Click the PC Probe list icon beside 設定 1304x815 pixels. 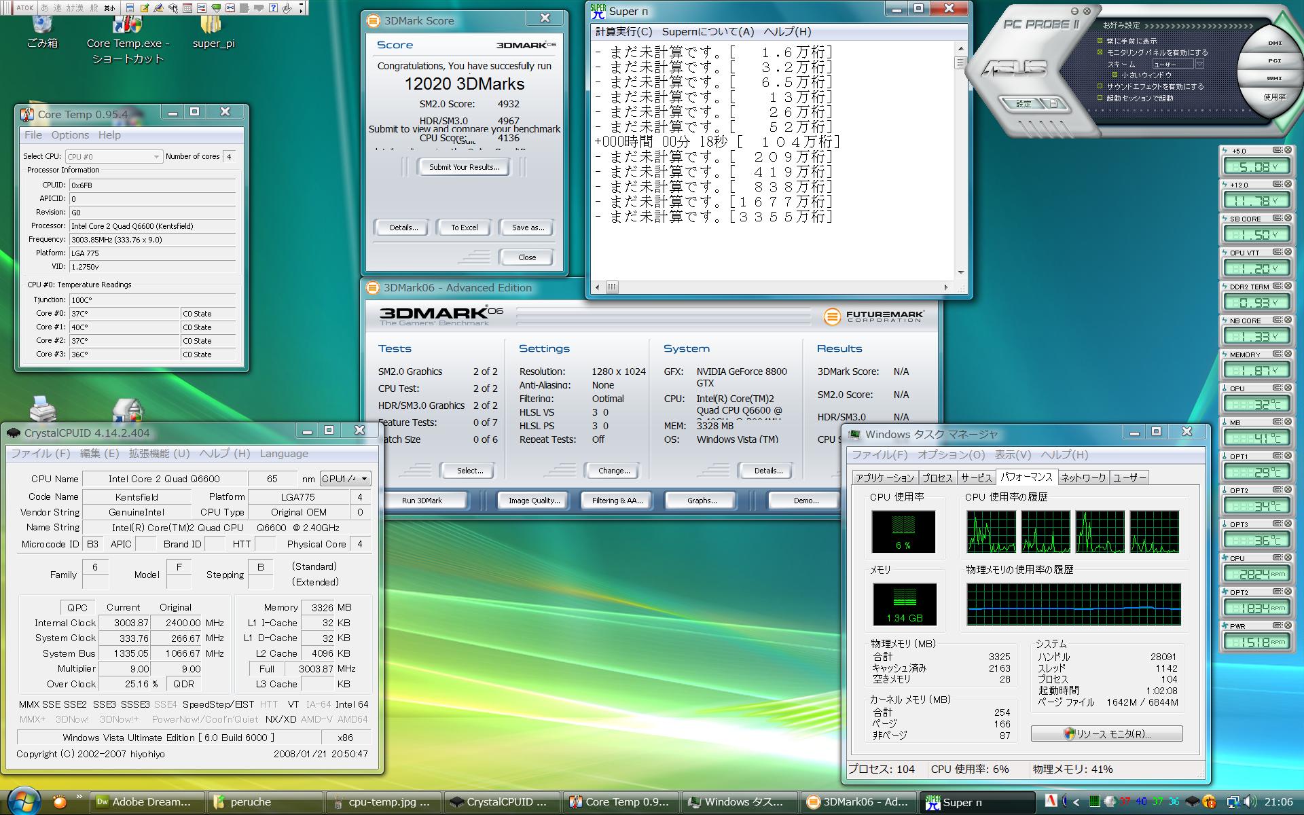[1053, 104]
